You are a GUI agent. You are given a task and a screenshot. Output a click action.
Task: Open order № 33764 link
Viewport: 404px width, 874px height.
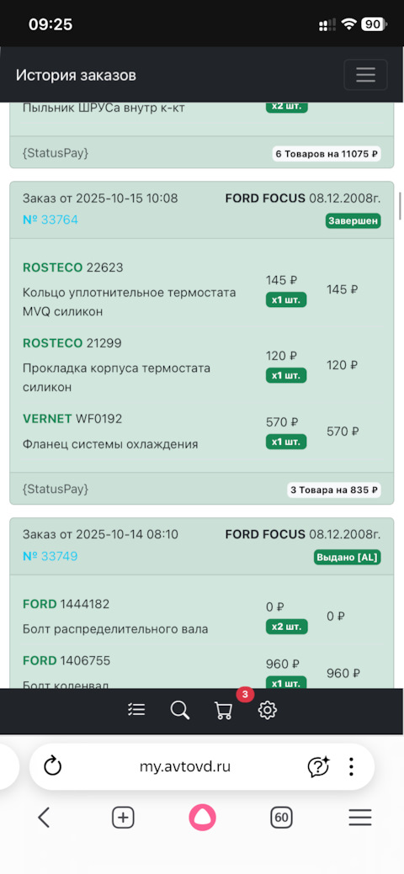click(50, 220)
